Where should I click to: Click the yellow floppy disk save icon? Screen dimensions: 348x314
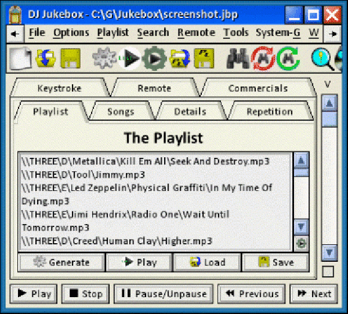70,59
